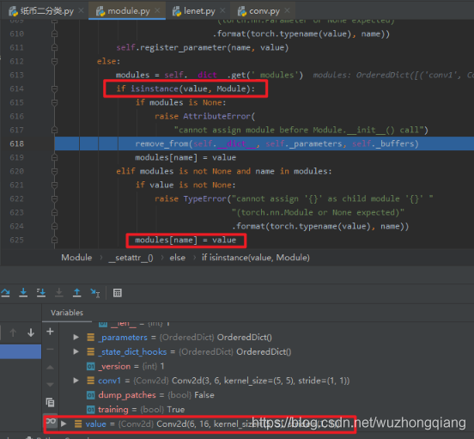Expand the conv1 Conv2d variable
Screen dimensions: 474x439
[76, 381]
